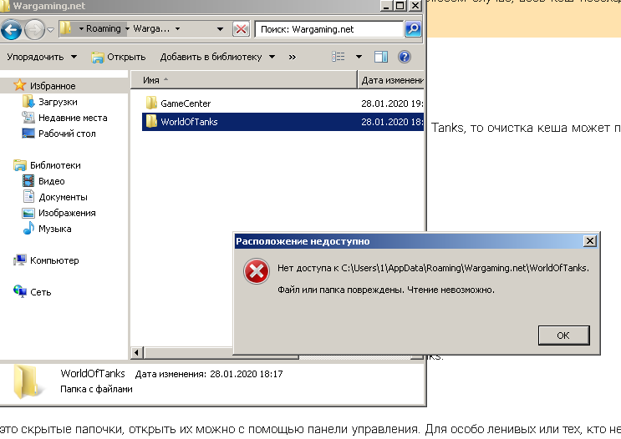Open Видео library
This screenshot has width=621, height=439.
(x=52, y=181)
